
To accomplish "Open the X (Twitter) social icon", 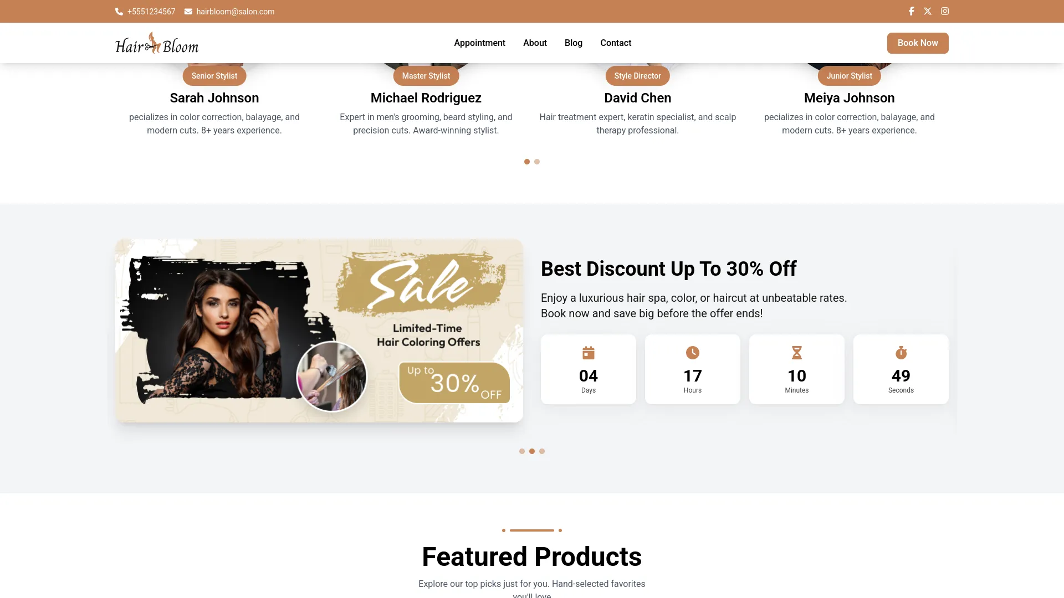I will pos(928,11).
